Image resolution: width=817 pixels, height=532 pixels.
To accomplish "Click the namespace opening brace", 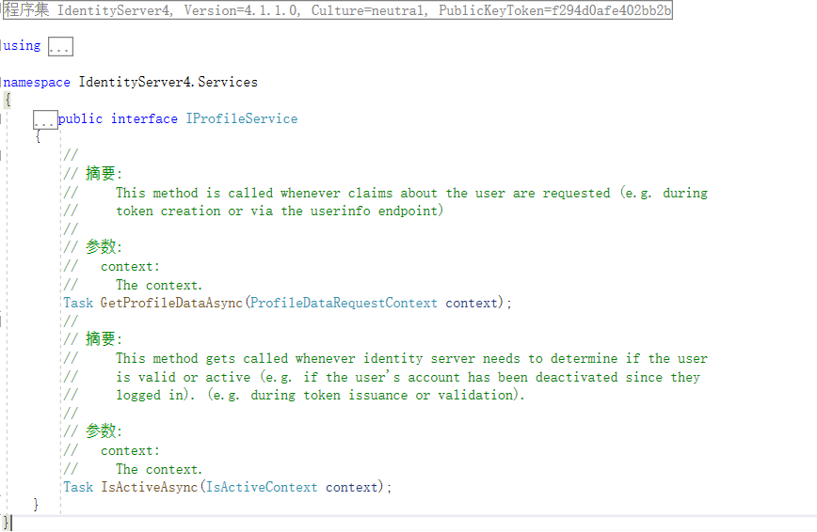I will tap(8, 100).
